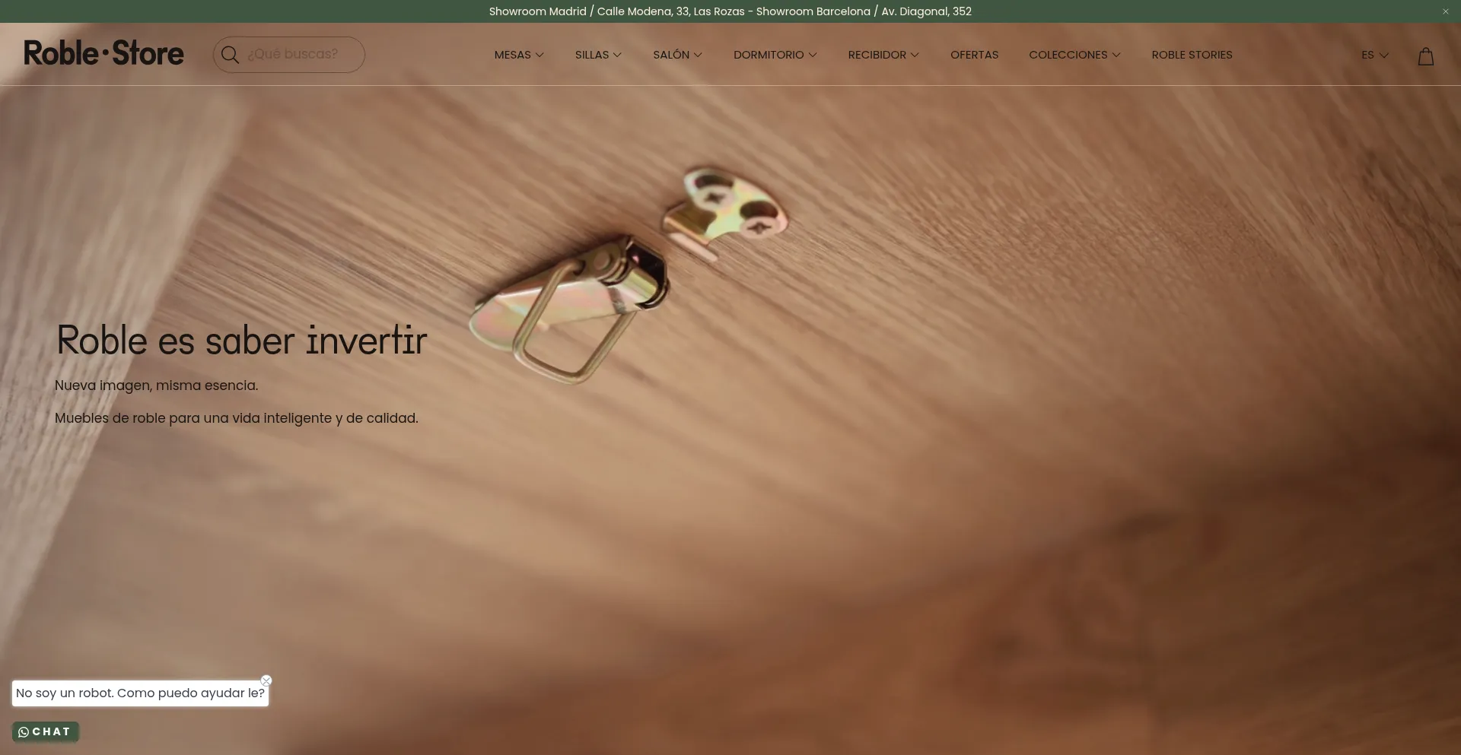The height and width of the screenshot is (755, 1461).
Task: Expand the Mesas menu
Action: [x=519, y=55]
